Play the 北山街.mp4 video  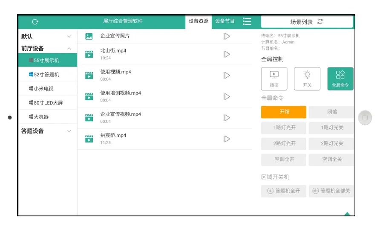pyautogui.click(x=227, y=54)
